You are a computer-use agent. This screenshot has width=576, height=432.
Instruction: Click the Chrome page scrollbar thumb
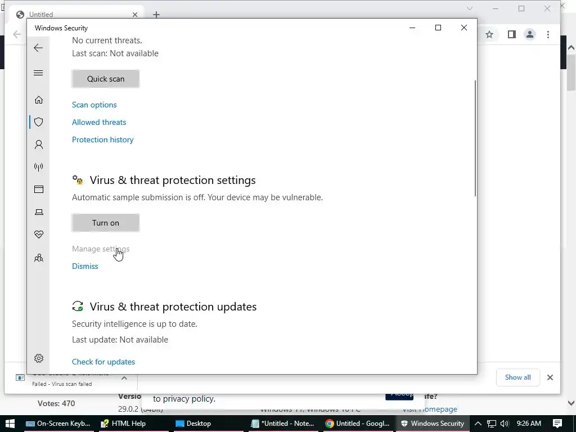click(571, 72)
